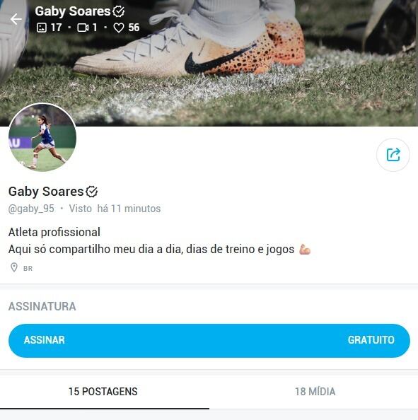418x420 pixels.
Task: Click the share profile icon button
Action: coord(393,155)
